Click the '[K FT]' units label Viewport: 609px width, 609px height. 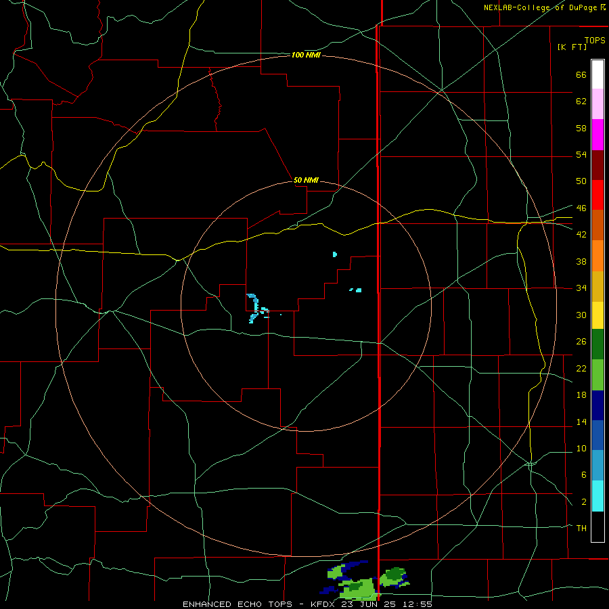pyautogui.click(x=572, y=47)
